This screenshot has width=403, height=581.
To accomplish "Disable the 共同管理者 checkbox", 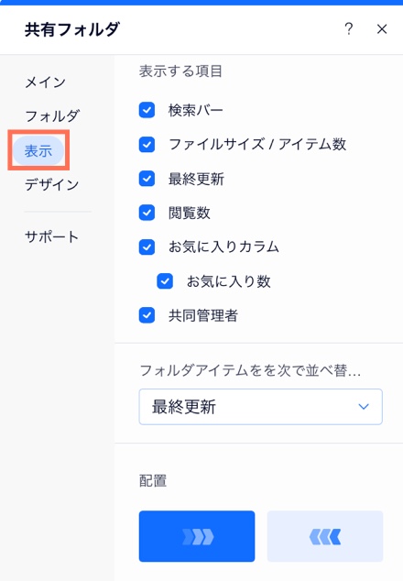I will pyautogui.click(x=147, y=315).
